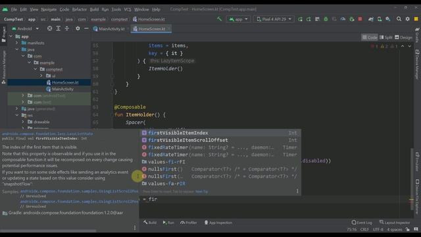This screenshot has width=421, height=237.
Task: Open documentation popup three-dot menu
Action: [135, 228]
